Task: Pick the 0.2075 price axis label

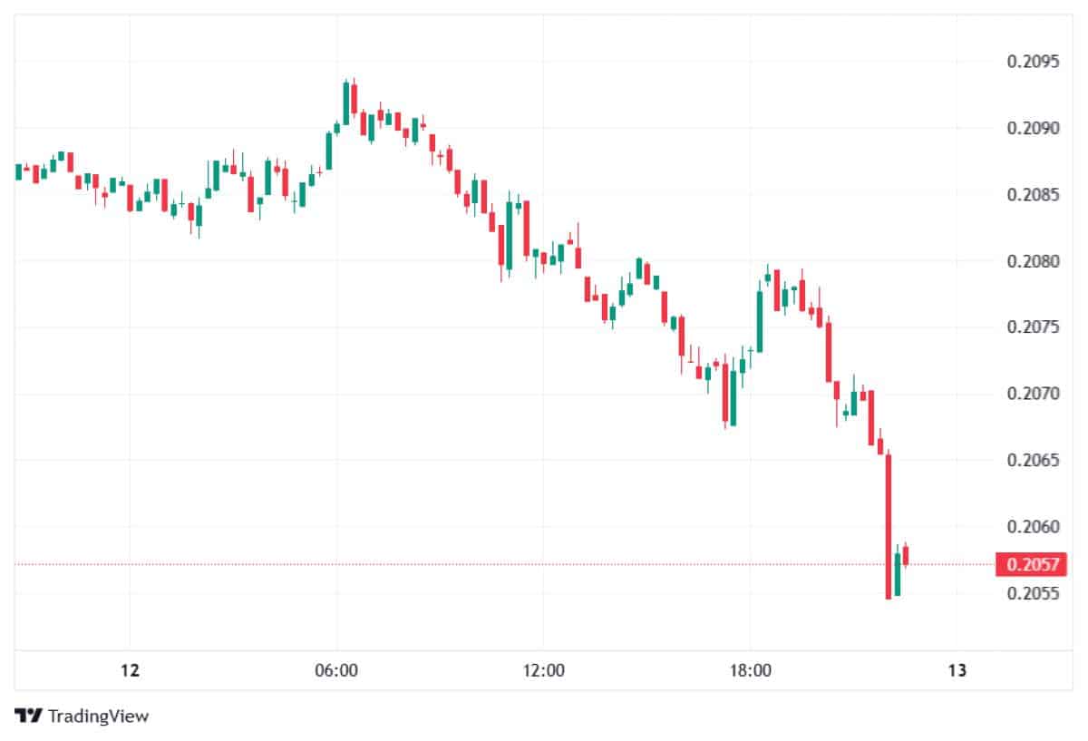Action: tap(1033, 327)
